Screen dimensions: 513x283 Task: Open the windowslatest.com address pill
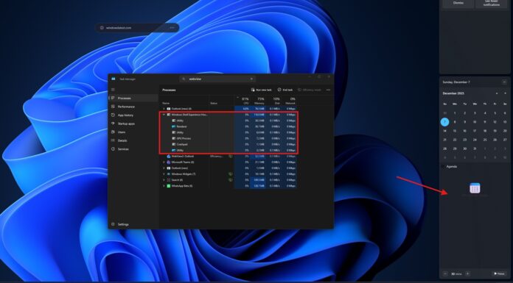click(x=137, y=28)
